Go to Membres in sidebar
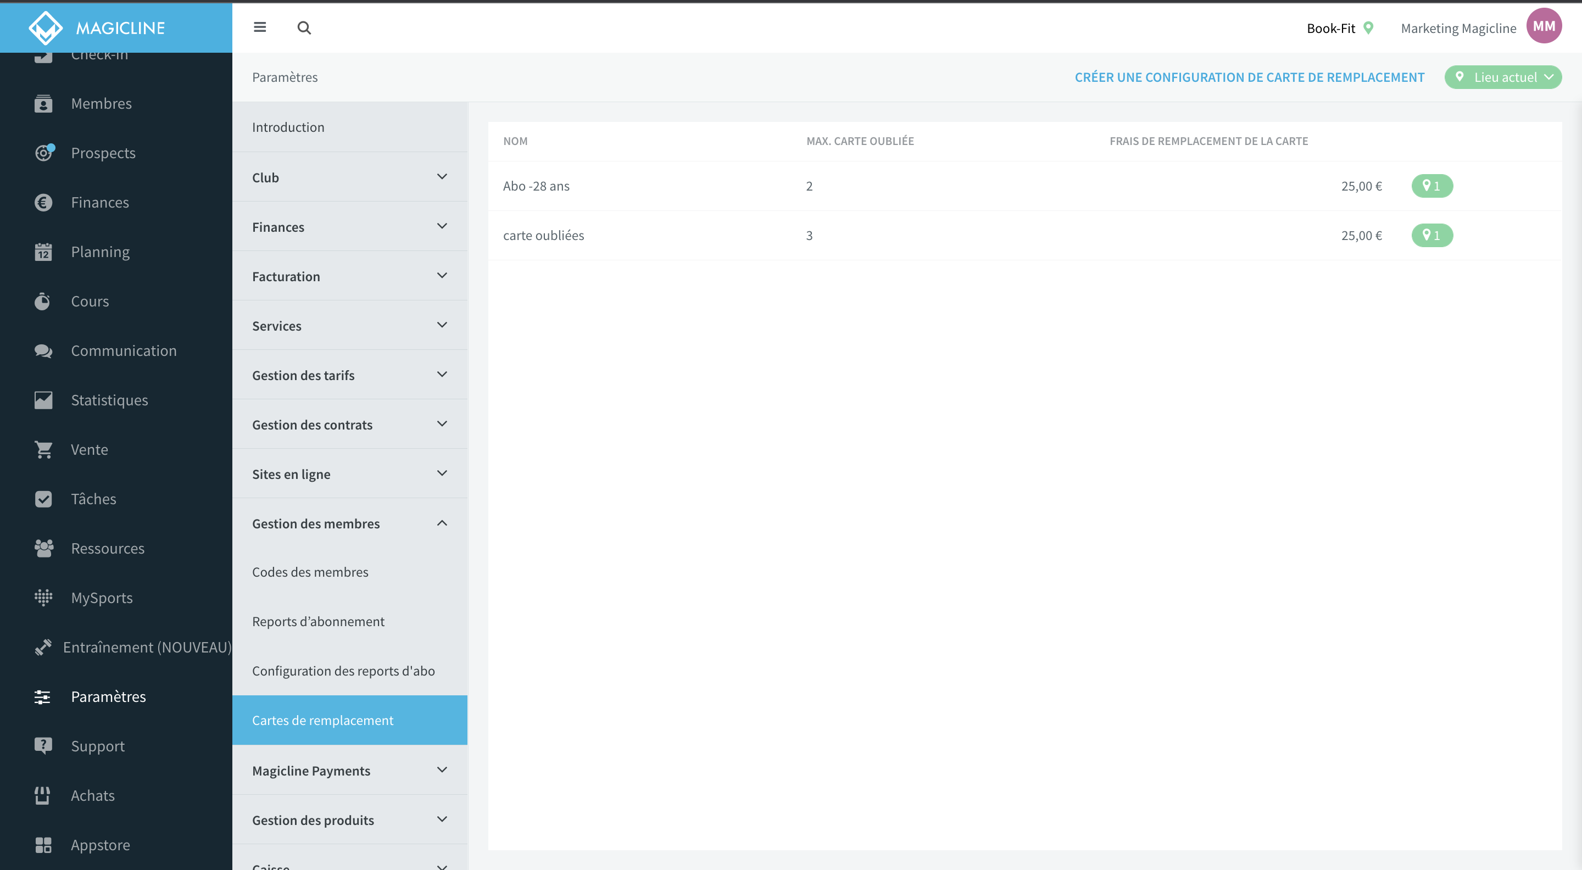Screen dimensions: 1582x870 (101, 104)
